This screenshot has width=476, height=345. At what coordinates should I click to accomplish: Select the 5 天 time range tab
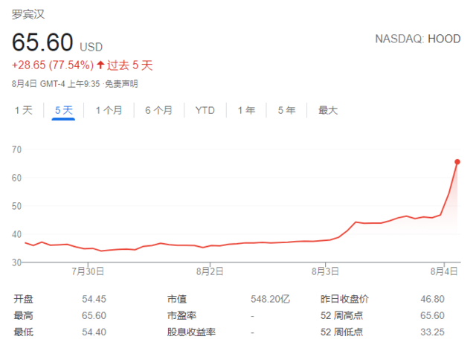click(x=64, y=110)
